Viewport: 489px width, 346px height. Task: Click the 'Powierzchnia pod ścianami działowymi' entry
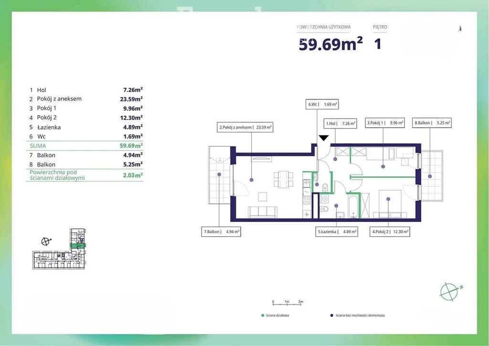click(86, 175)
